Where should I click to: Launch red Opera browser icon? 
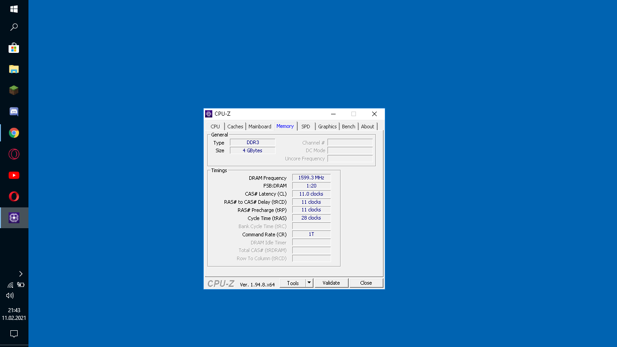(14, 197)
